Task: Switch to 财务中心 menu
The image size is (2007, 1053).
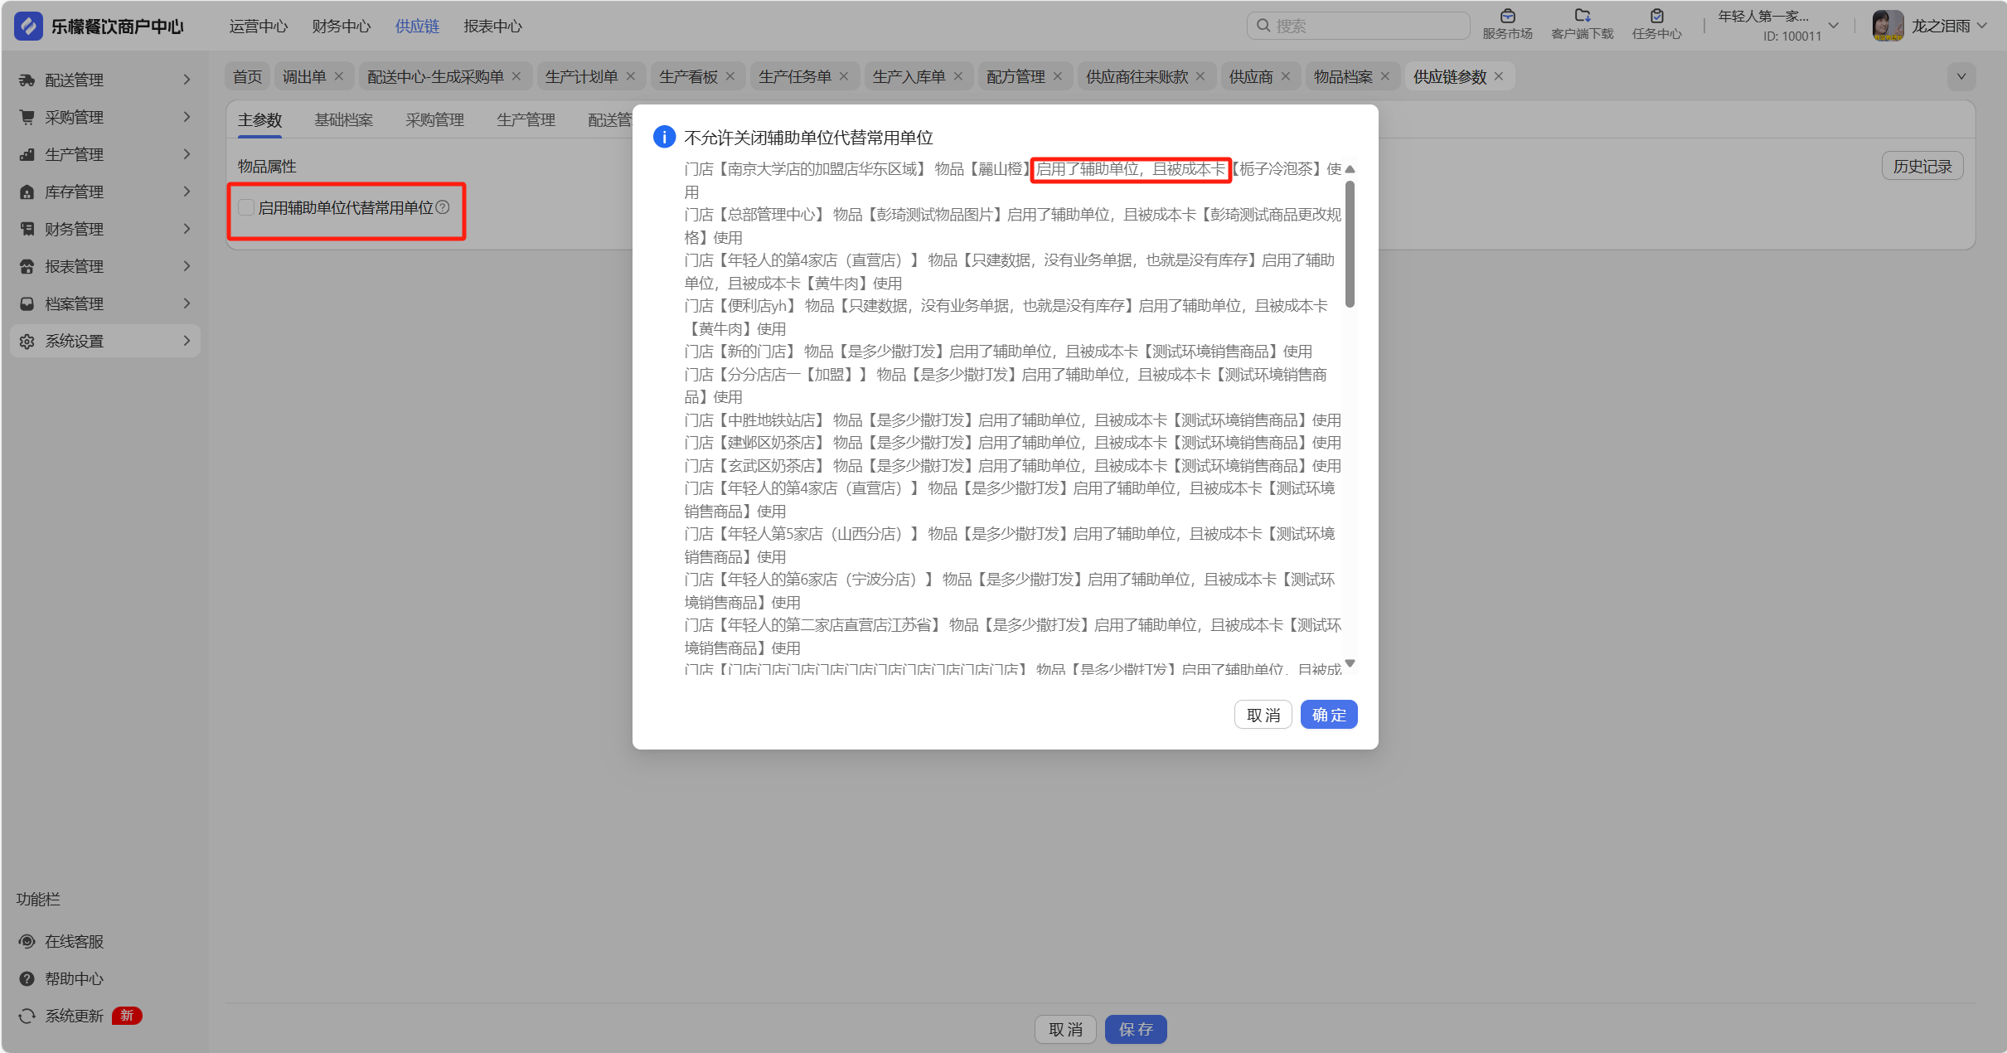Action: coord(342,26)
